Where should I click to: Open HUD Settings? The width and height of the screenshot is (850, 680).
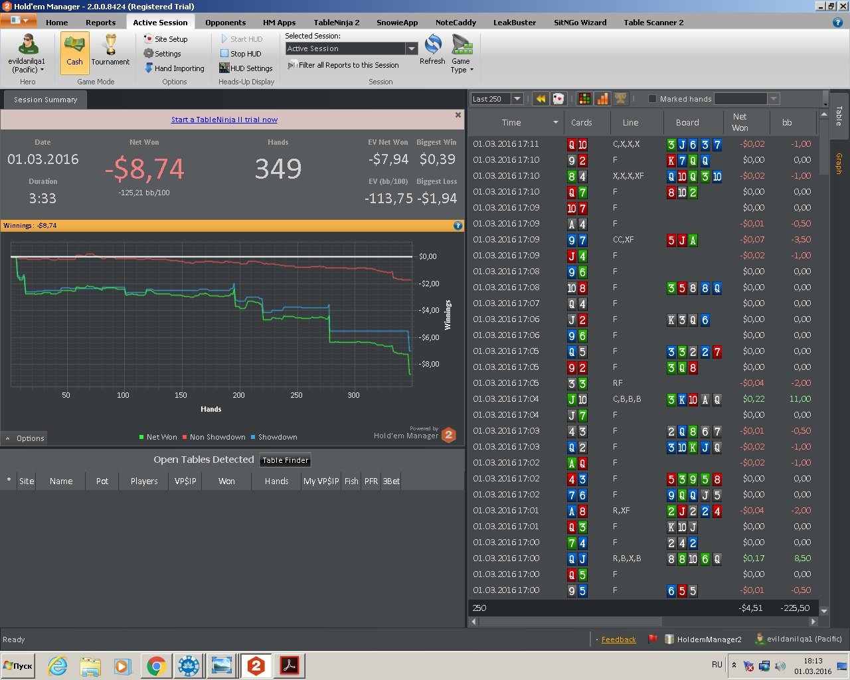pyautogui.click(x=246, y=68)
